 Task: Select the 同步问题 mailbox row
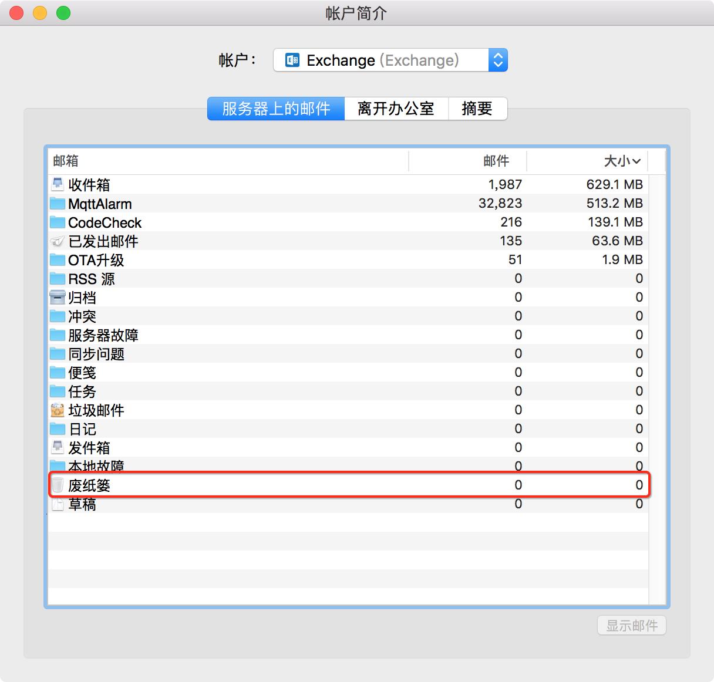[235, 353]
